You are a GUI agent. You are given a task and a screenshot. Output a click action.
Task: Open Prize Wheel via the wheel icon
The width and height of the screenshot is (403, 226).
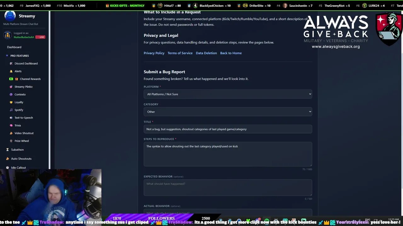tap(11, 141)
